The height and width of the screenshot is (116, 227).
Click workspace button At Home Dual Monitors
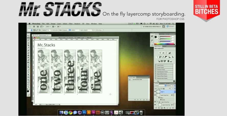pyautogui.click(x=152, y=27)
